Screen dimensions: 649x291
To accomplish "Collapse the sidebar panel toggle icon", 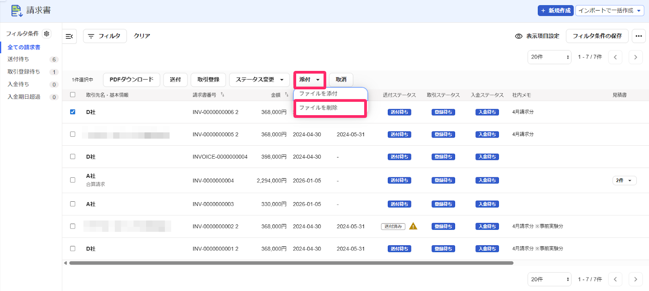I will pos(69,36).
